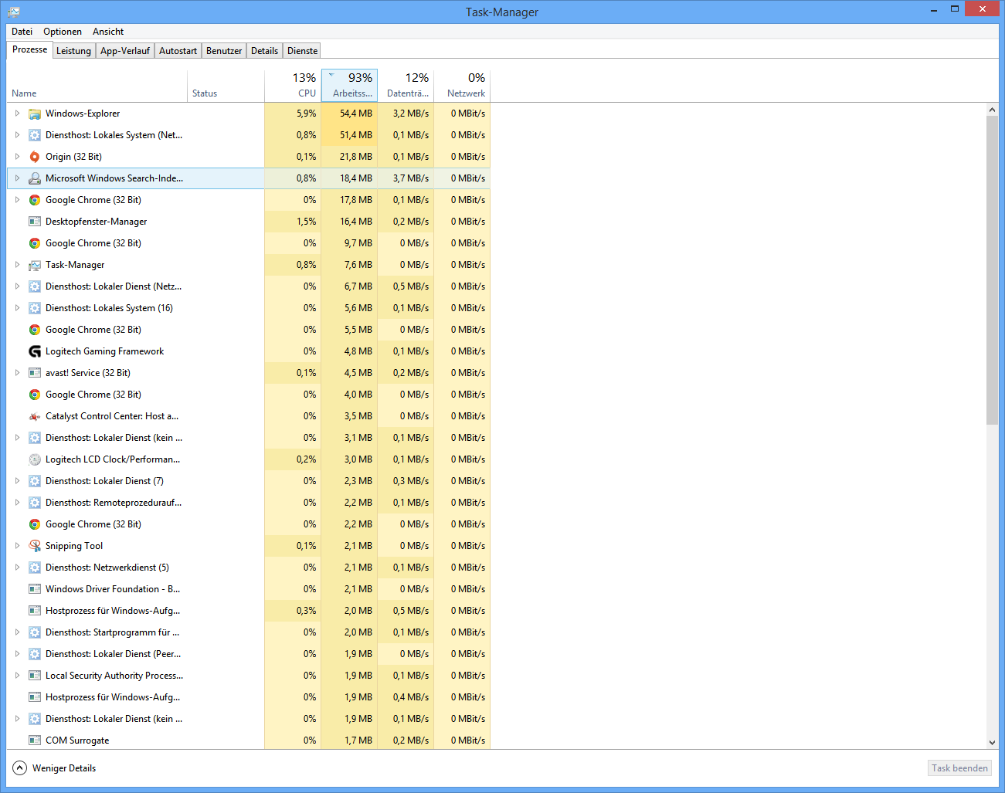Image resolution: width=1005 pixels, height=793 pixels.
Task: Open the Ansicht menu
Action: tap(108, 32)
